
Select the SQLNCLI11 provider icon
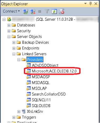[29, 100]
